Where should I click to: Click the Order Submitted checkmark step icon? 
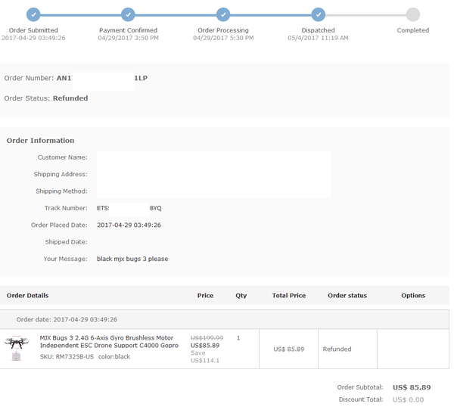[x=33, y=14]
